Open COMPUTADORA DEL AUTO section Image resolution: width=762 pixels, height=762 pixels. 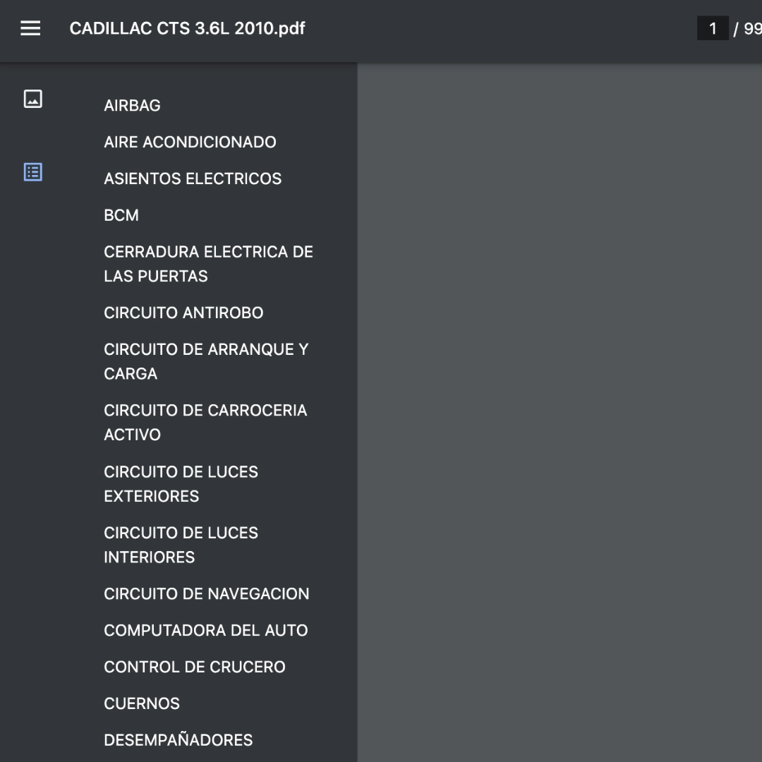click(206, 630)
